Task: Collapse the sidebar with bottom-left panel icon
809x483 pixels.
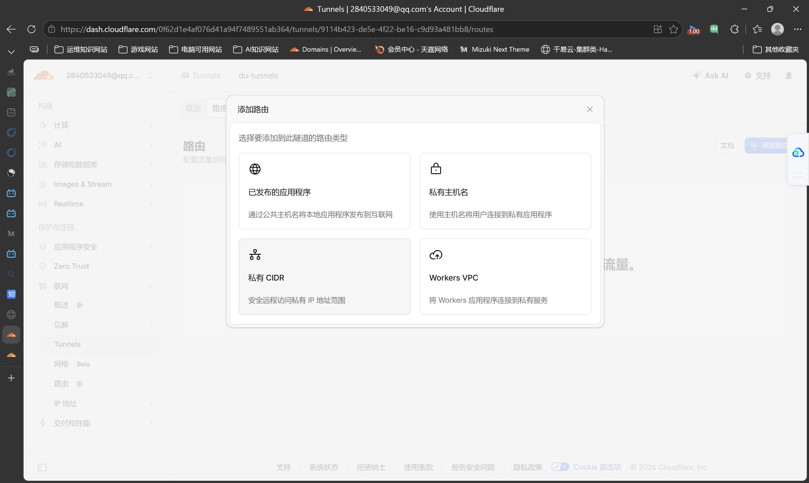Action: coord(42,467)
